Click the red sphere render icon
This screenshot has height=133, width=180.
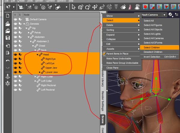[145, 7]
